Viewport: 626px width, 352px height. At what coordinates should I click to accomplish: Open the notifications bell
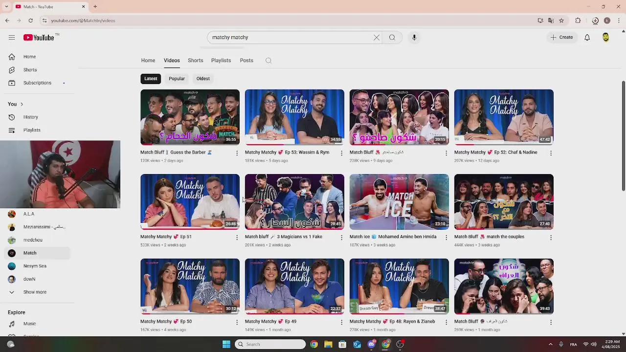[x=587, y=37]
